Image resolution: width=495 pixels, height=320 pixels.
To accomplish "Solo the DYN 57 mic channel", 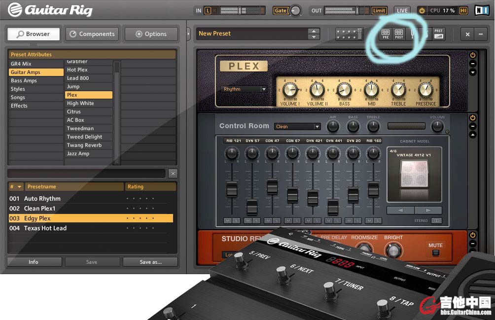I will click(x=256, y=220).
